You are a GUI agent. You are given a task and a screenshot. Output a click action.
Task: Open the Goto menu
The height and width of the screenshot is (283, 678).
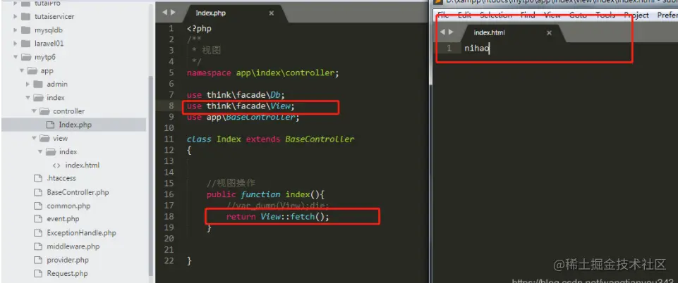pyautogui.click(x=578, y=15)
